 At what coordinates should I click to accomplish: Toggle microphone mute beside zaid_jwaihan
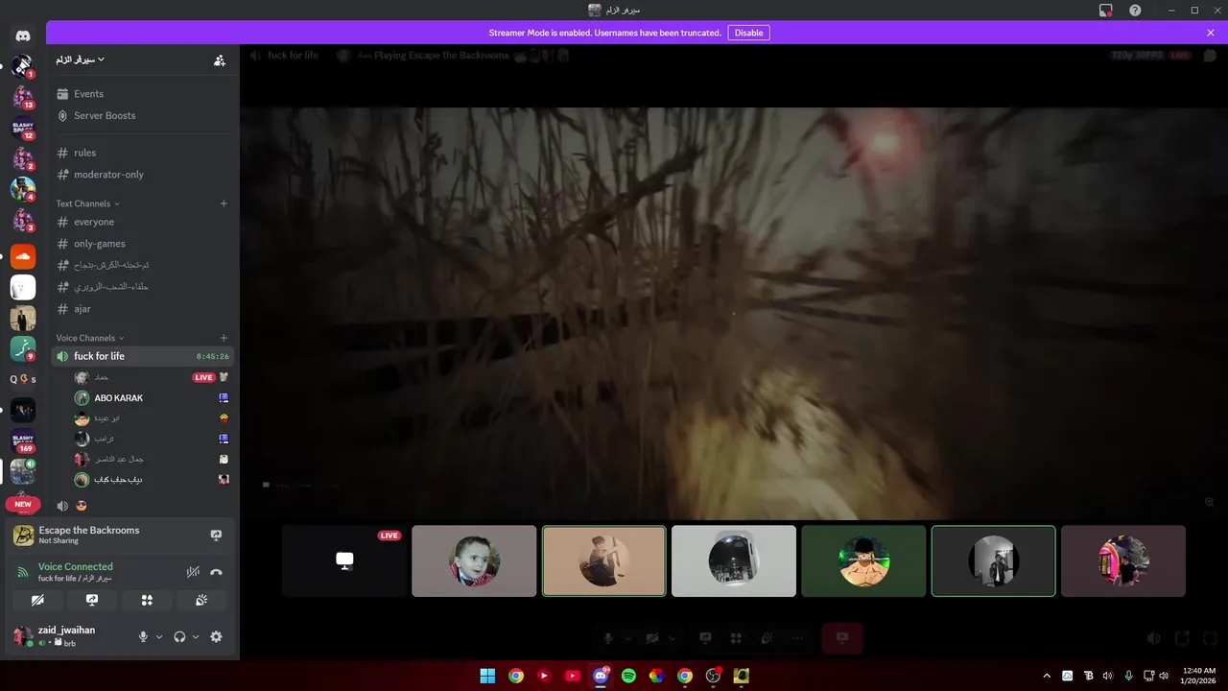143,636
